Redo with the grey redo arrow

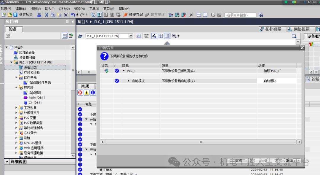point(82,15)
